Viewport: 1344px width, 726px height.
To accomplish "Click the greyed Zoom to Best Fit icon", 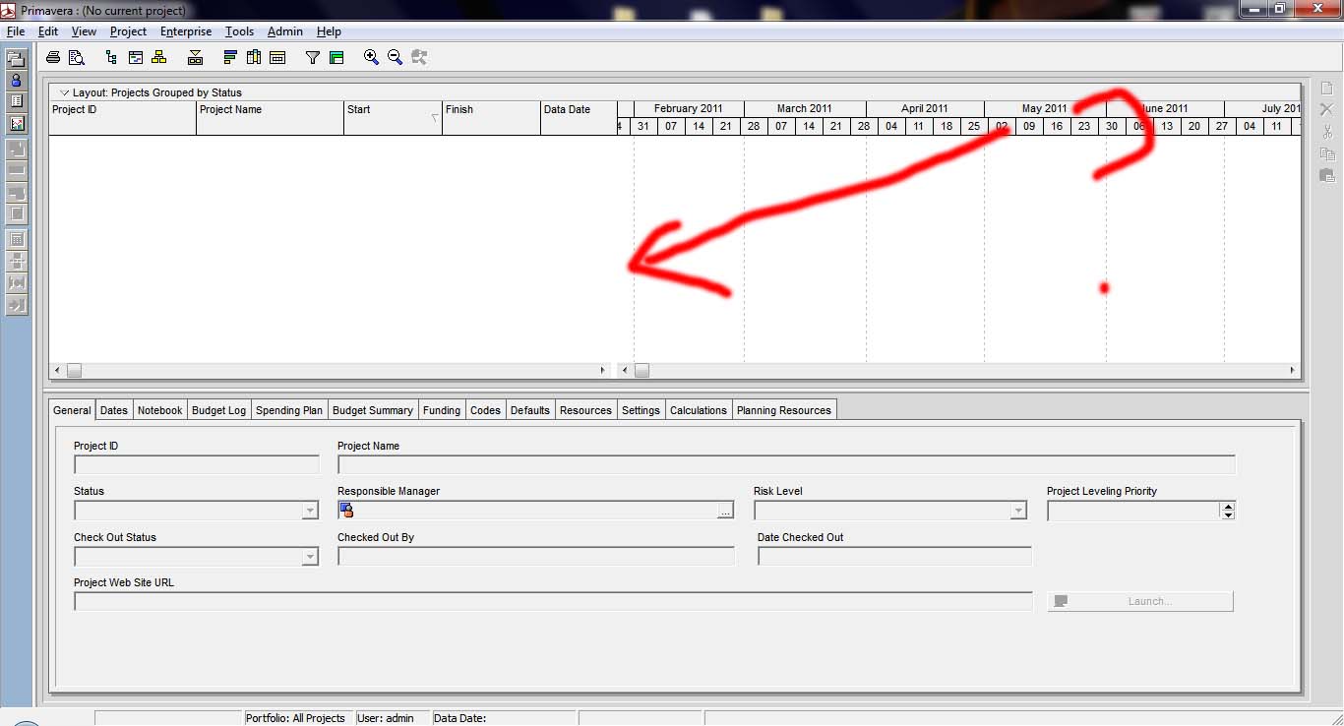I will (x=419, y=58).
